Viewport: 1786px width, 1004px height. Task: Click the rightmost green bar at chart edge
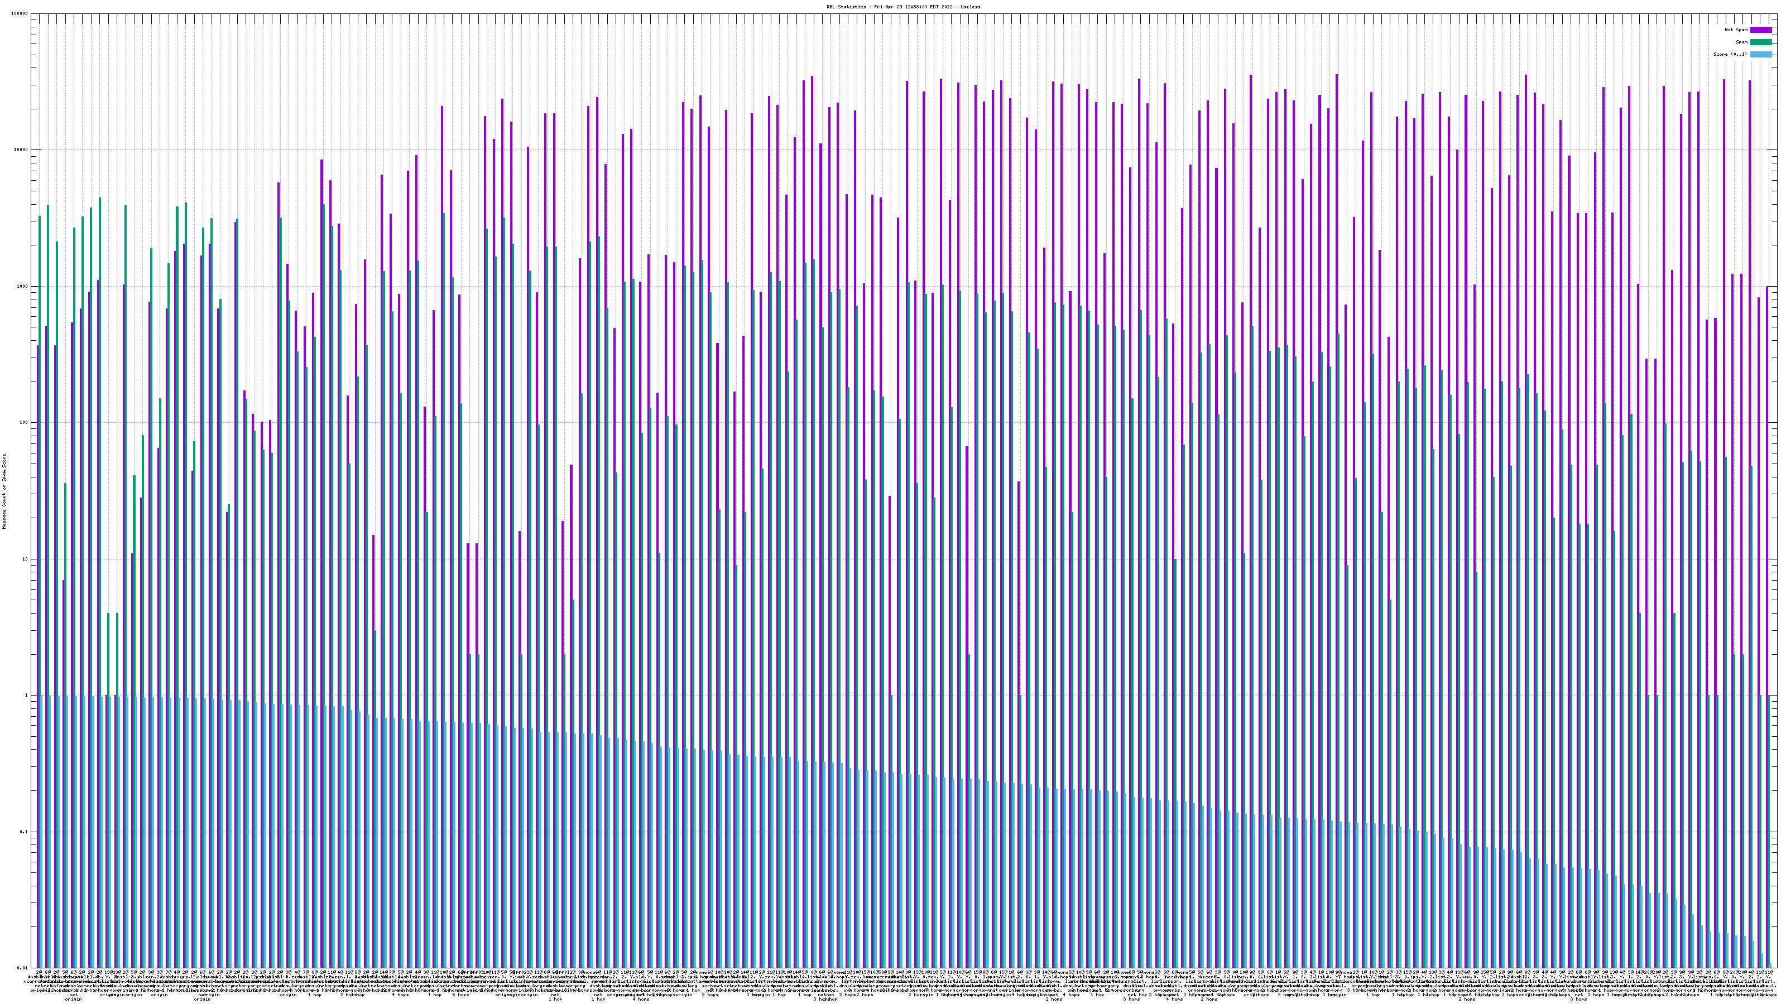tap(1770, 832)
